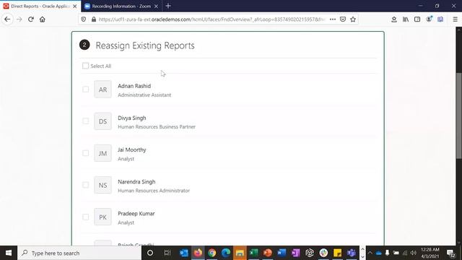The width and height of the screenshot is (462, 260).
Task: Check the Select All checkbox
Action: pyautogui.click(x=85, y=66)
